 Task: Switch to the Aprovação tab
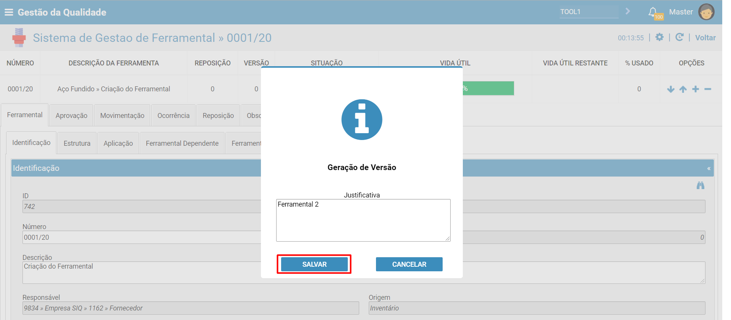(x=72, y=116)
